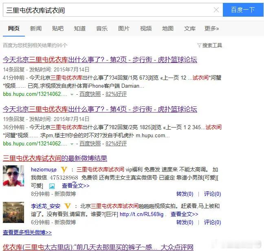Click the 李述龙_安安 avatar thumbnail
Image resolution: width=264 pixels, height=251 pixels.
tap(13, 212)
